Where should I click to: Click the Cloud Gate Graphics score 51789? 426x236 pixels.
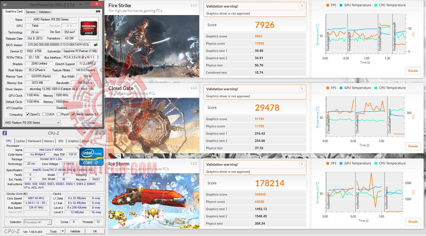point(259,119)
